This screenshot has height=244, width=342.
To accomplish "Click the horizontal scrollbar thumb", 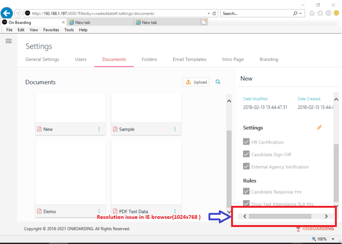I will point(280,216).
